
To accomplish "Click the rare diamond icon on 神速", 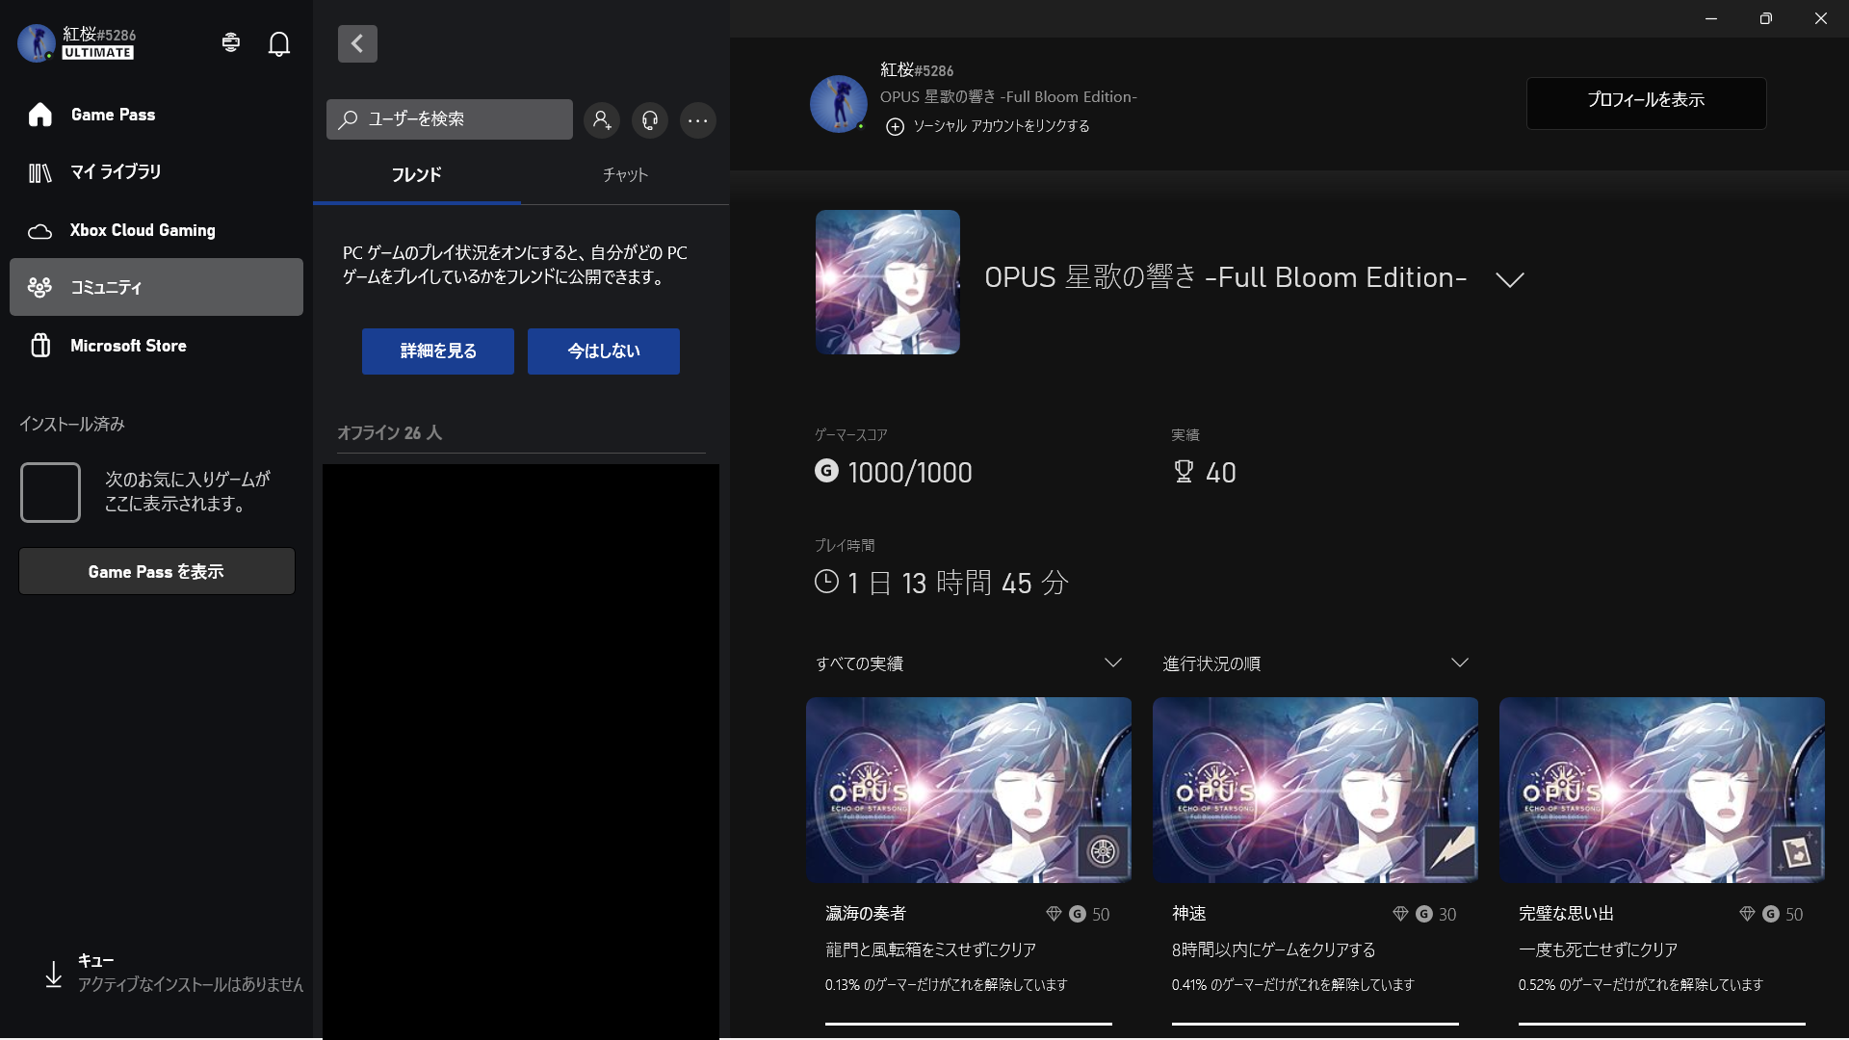I will point(1400,914).
